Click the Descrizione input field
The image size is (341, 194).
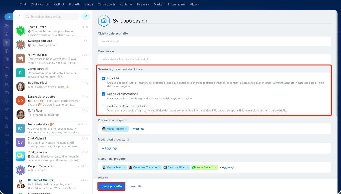click(x=214, y=59)
